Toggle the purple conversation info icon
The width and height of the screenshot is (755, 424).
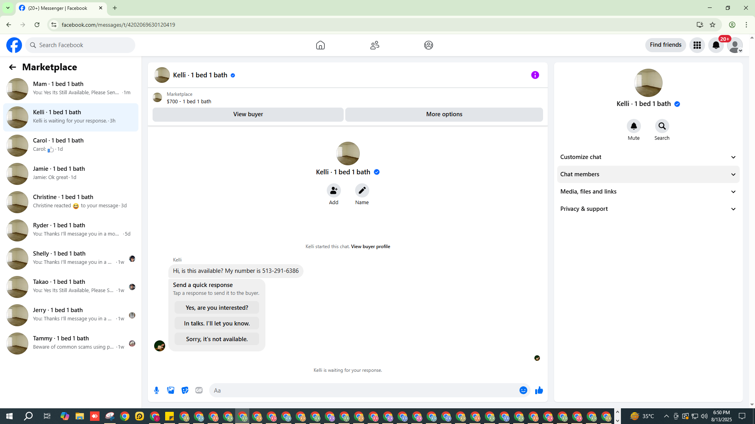[535, 75]
